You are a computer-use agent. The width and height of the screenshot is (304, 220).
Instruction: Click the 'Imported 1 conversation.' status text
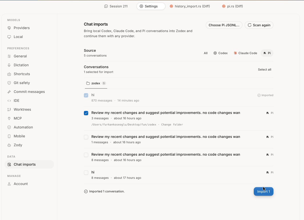(x=107, y=192)
